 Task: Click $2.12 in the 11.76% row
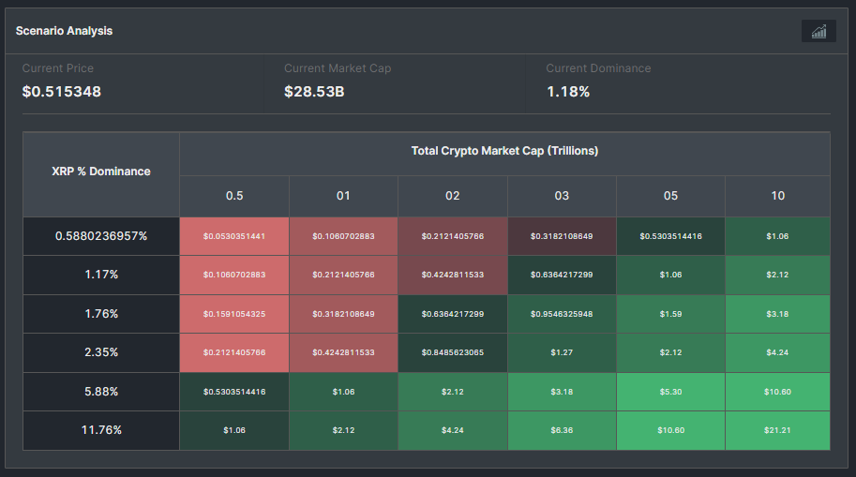point(343,430)
